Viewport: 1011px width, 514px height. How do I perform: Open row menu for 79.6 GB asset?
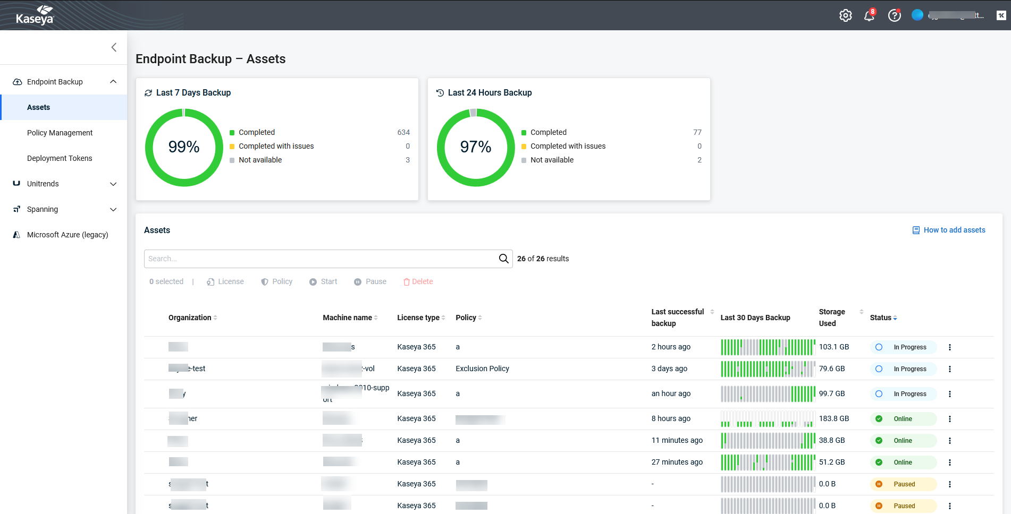pyautogui.click(x=950, y=369)
